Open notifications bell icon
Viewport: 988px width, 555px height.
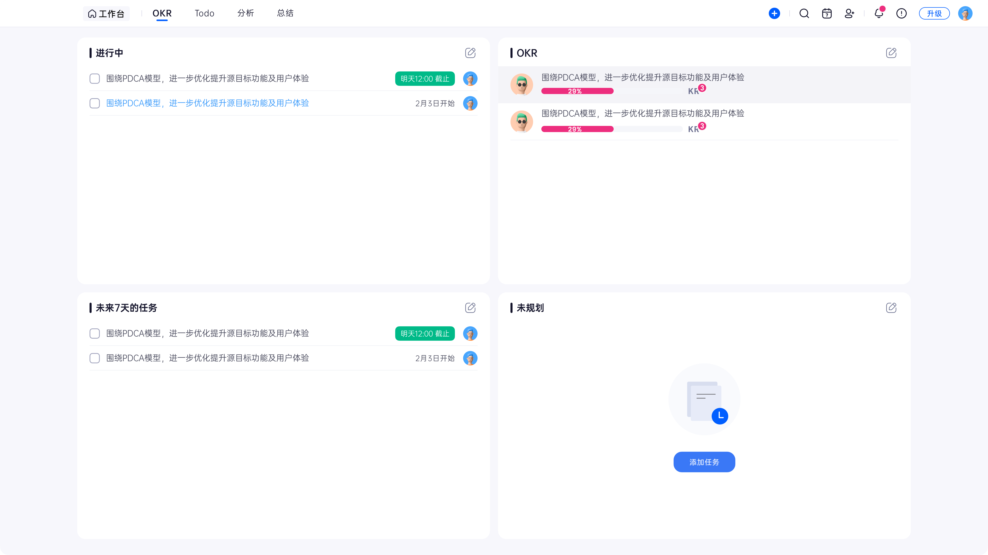(878, 13)
